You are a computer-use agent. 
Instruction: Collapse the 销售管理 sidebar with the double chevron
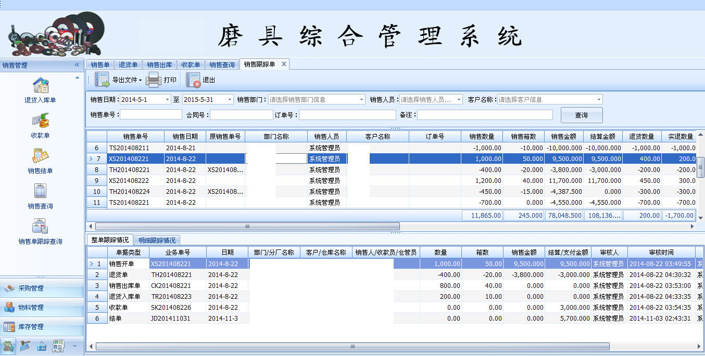click(77, 65)
